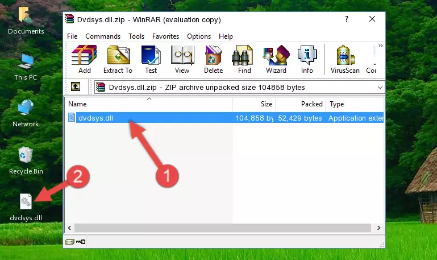Select the Network desktop icon
Image resolution: width=437 pixels, height=260 pixels.
pyautogui.click(x=26, y=114)
